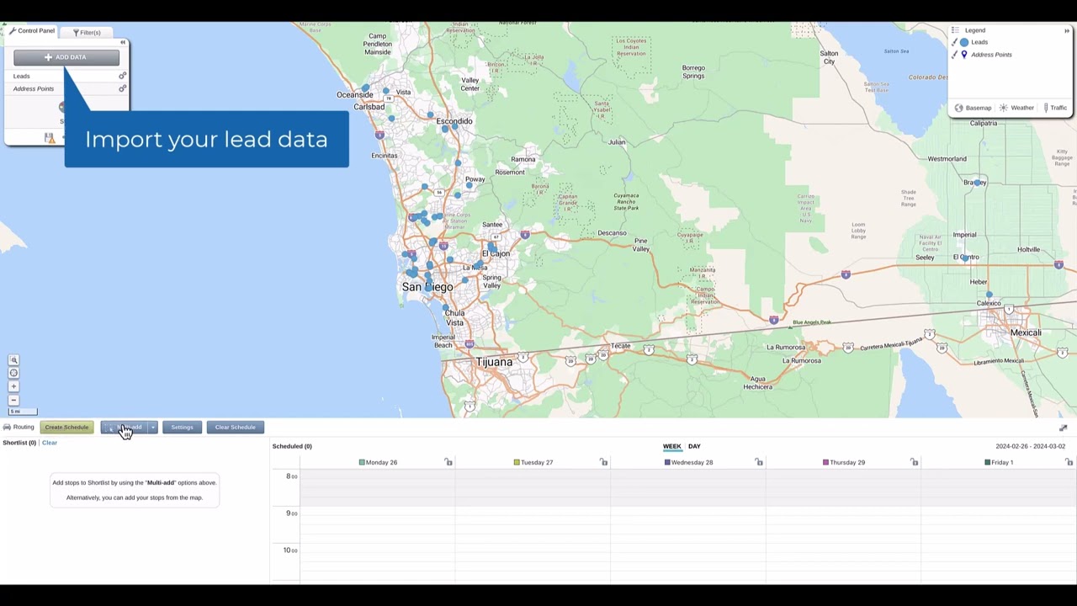Open the Basemap options
Viewport: 1077px width, 606px height.
pyautogui.click(x=973, y=108)
